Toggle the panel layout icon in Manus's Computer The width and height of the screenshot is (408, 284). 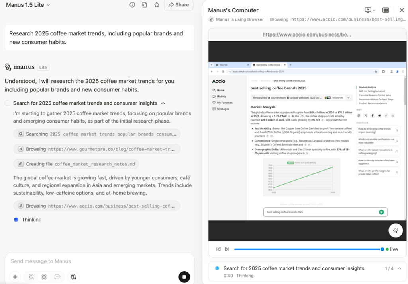click(386, 10)
